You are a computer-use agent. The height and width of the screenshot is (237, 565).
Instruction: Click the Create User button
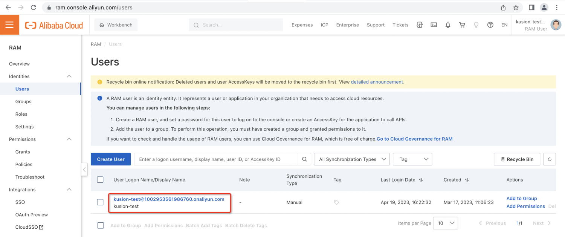point(111,159)
